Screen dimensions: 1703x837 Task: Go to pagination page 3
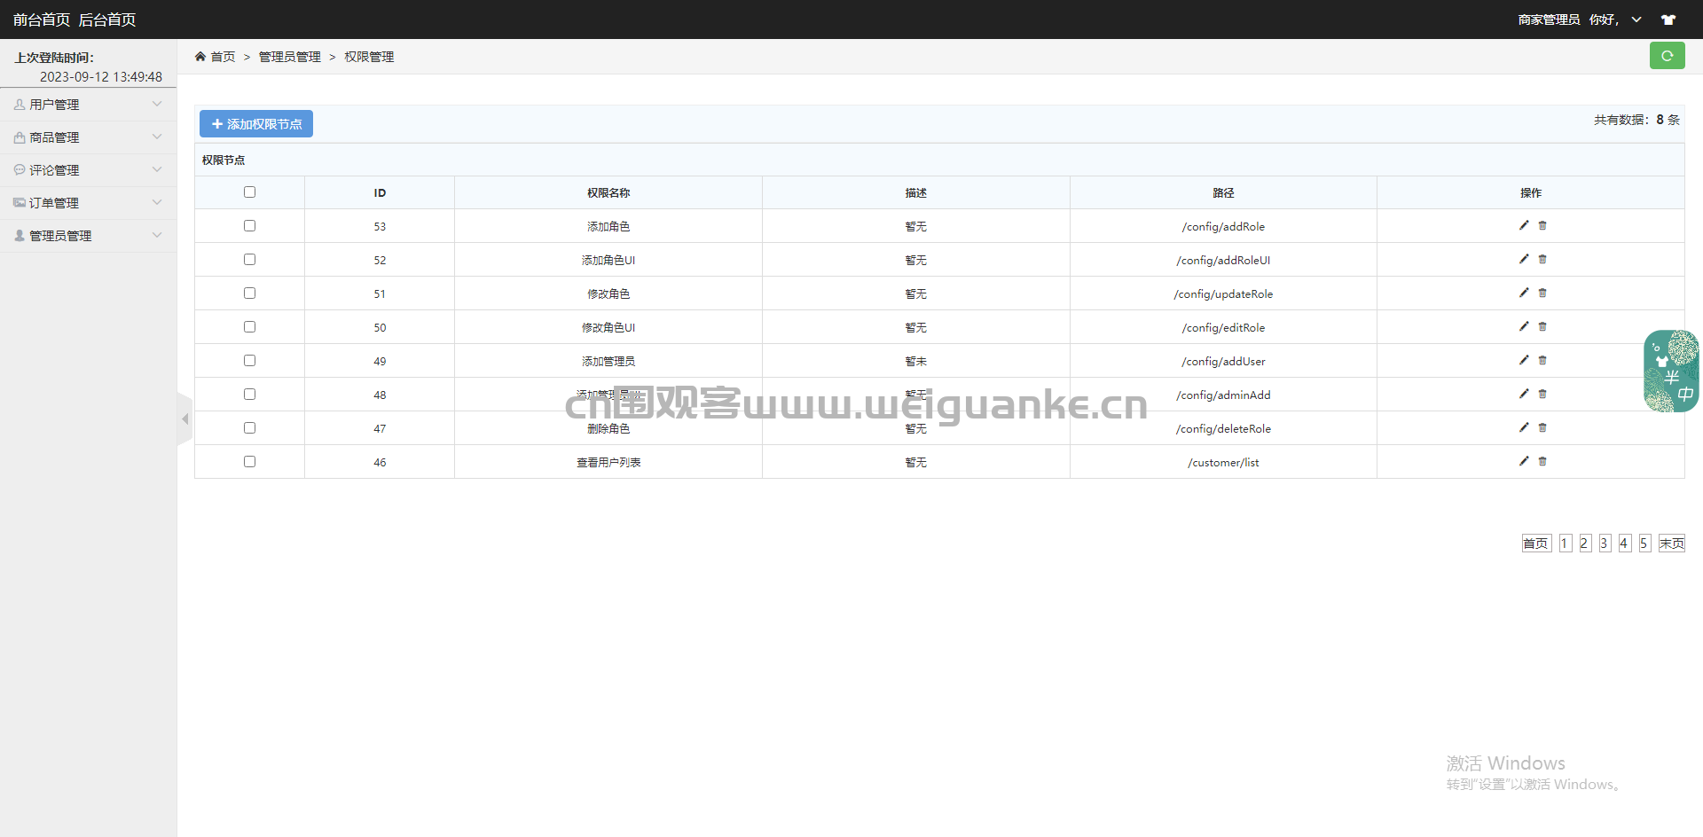tap(1605, 544)
